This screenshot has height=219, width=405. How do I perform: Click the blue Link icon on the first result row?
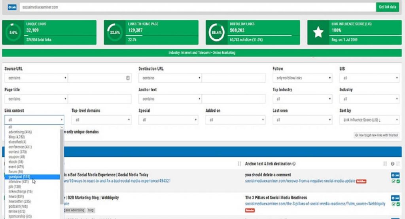coord(395,175)
